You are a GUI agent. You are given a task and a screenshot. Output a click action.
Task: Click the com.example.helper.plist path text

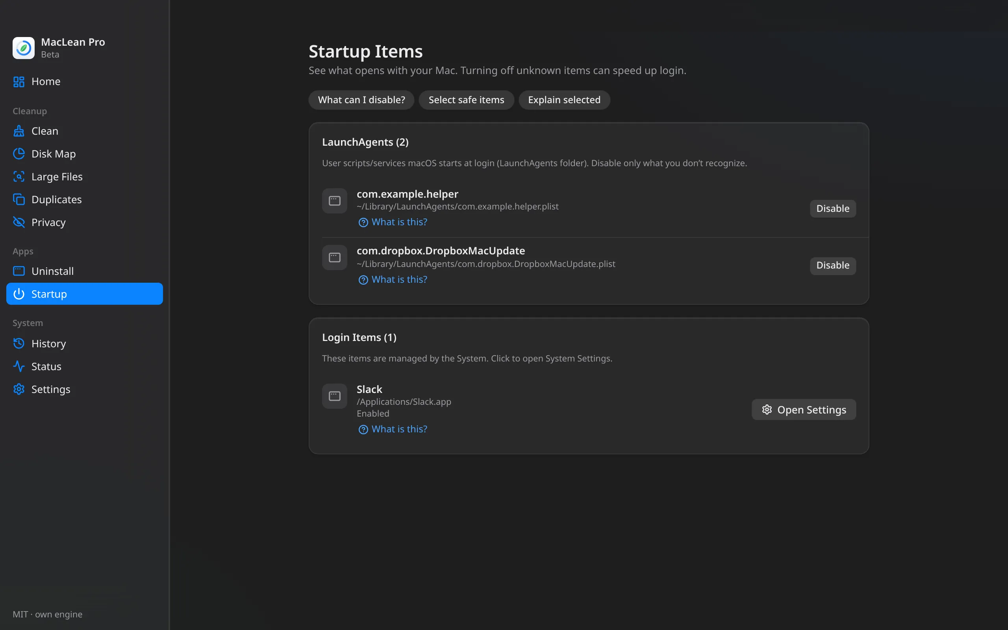[458, 207]
